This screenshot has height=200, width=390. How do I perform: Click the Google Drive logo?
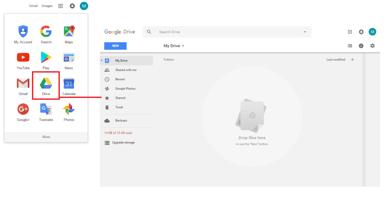click(x=119, y=32)
